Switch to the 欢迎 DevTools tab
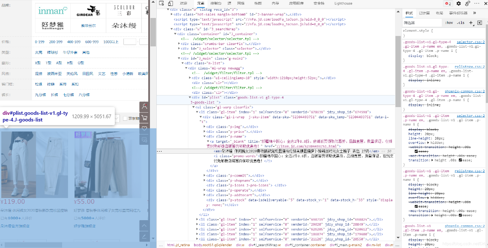The image size is (488, 248). click(184, 3)
